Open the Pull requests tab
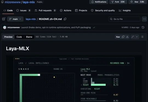This screenshot has height=102, width=148. [45, 10]
